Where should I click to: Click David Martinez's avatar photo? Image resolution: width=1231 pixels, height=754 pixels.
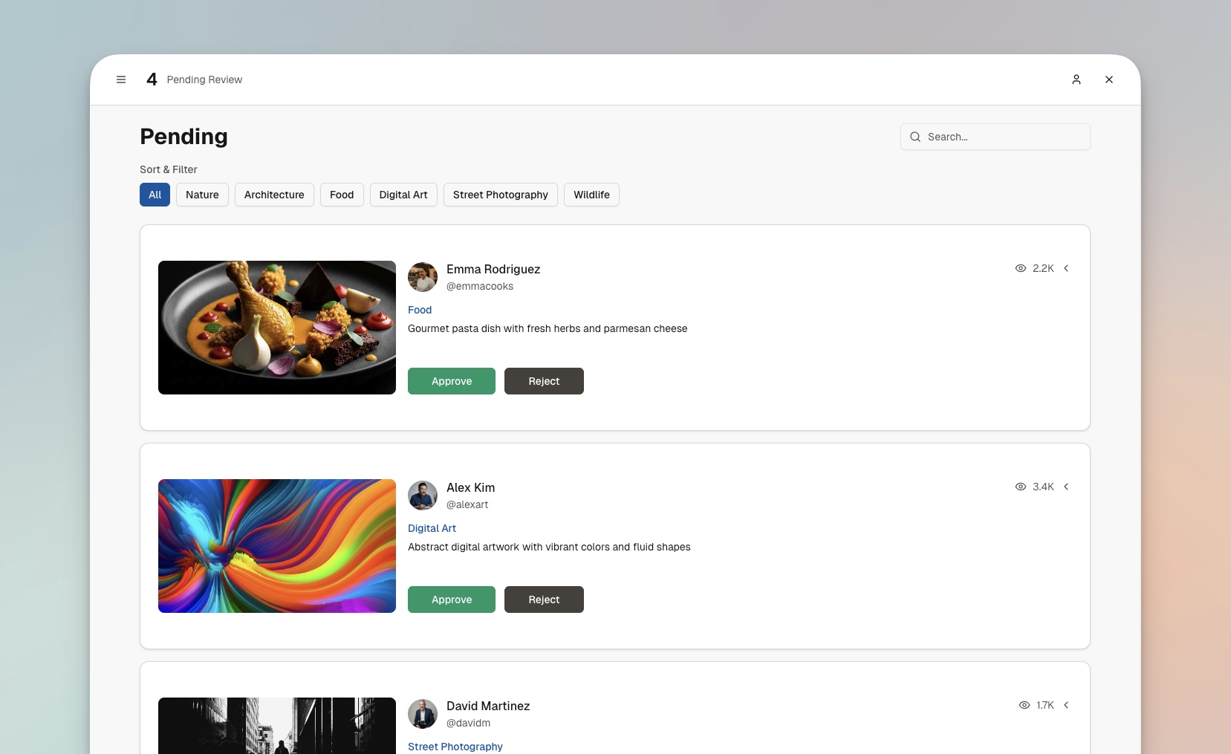pos(423,714)
